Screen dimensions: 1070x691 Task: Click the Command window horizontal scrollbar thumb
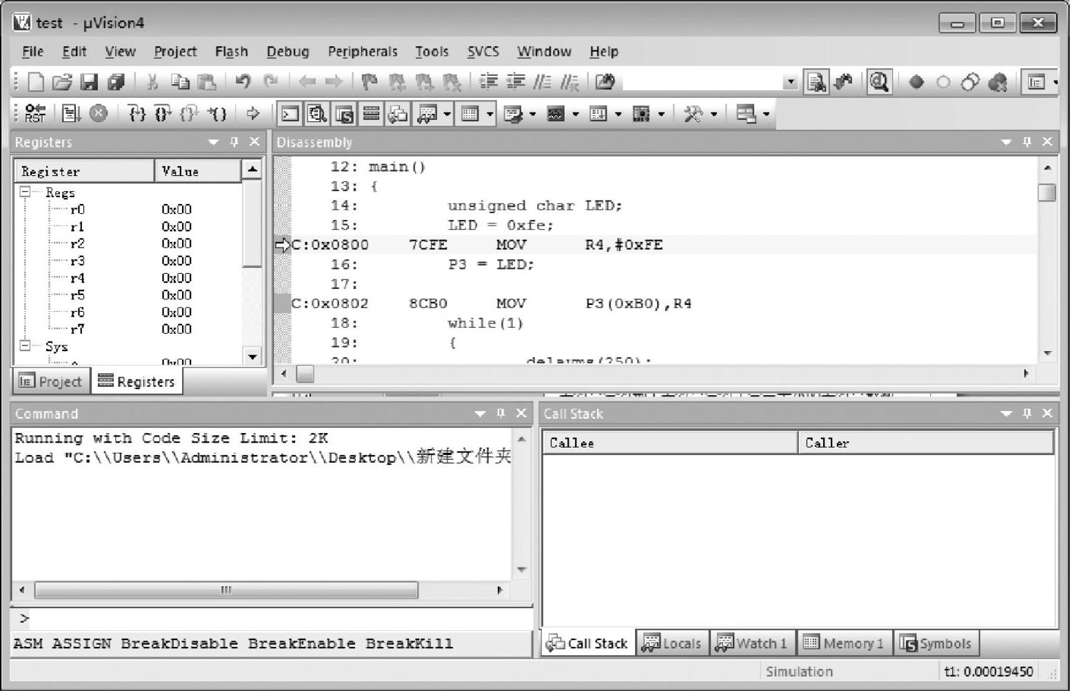tap(226, 590)
